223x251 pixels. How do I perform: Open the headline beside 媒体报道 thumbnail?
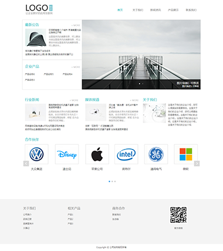click(x=123, y=106)
